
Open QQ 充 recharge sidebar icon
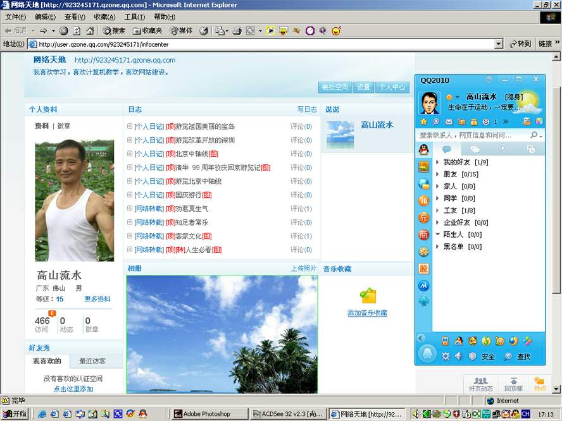point(423,217)
